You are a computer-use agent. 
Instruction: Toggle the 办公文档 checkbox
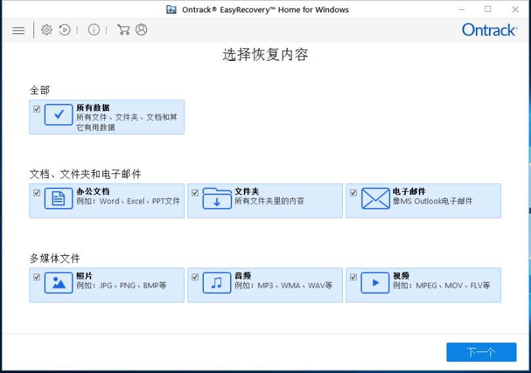pos(37,193)
